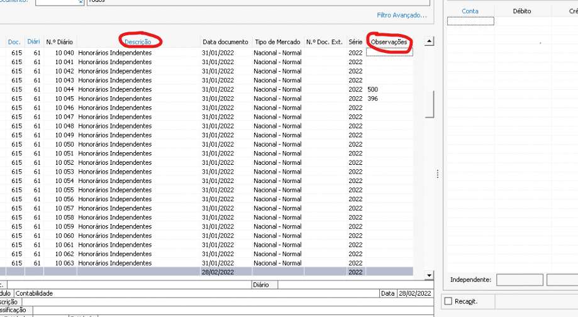Click the Série column header
The height and width of the screenshot is (317, 578).
click(355, 42)
